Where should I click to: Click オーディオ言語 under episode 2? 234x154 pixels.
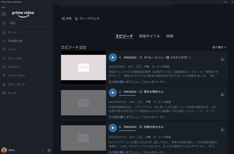pos(162,102)
